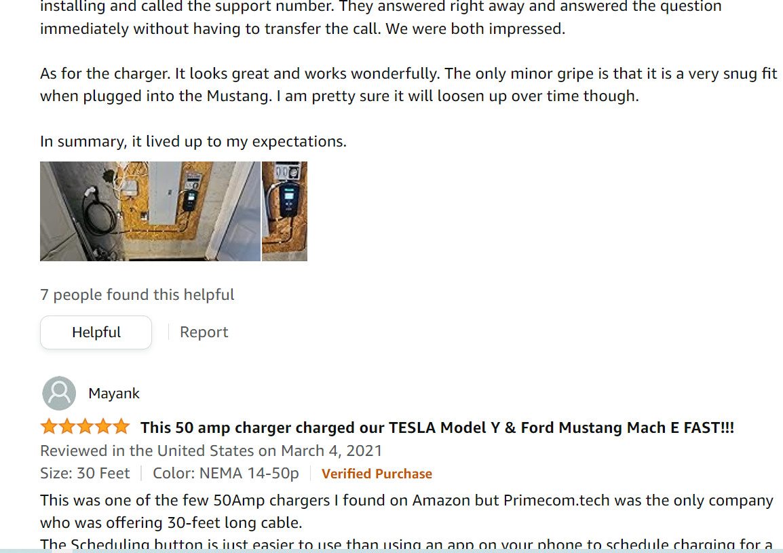Open the large garage charger installation photo
This screenshot has height=553, width=783.
[150, 211]
